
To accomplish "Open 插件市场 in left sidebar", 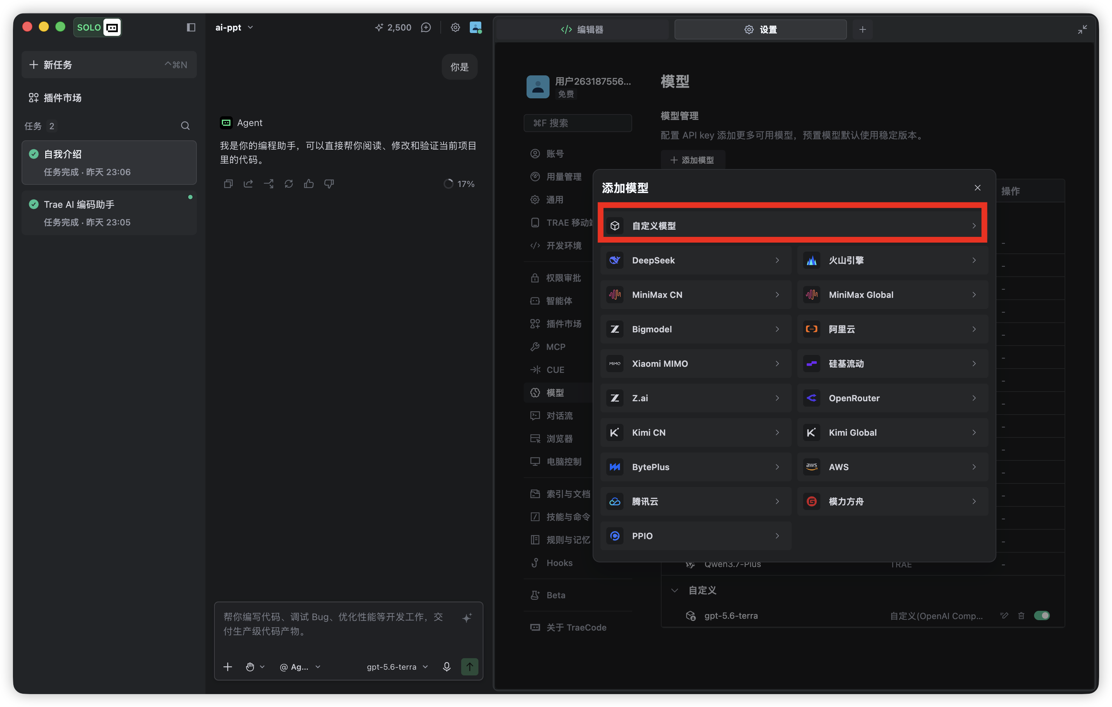I will pos(55,97).
